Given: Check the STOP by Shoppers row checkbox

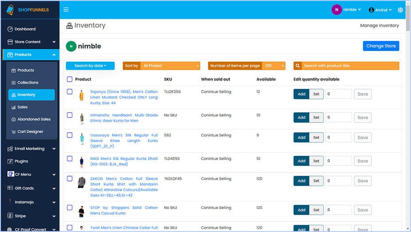Looking at the screenshot, I should coord(70,208).
